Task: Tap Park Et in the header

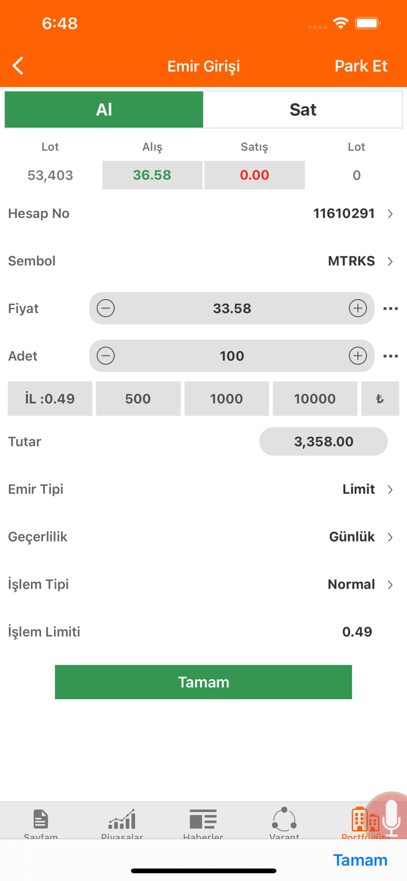Action: [x=361, y=66]
